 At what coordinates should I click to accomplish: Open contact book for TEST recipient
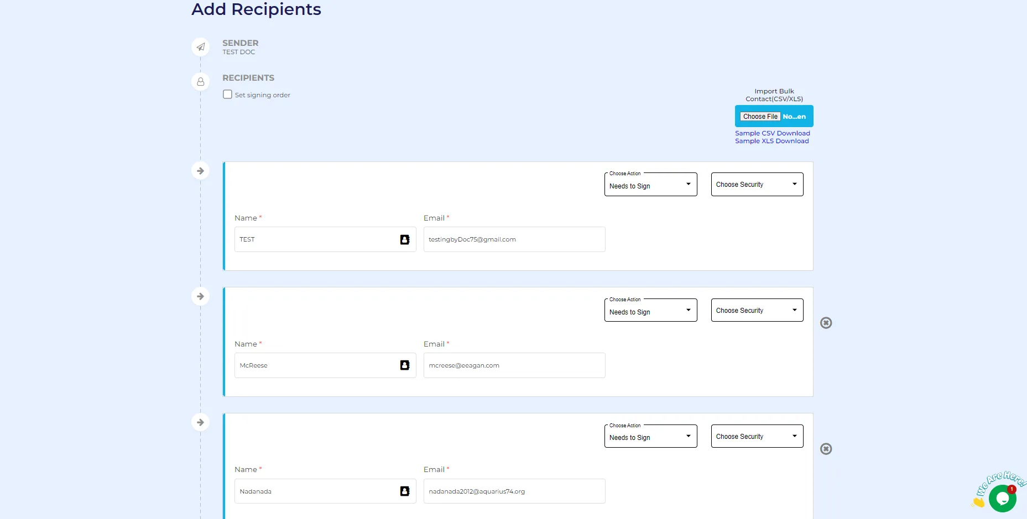click(x=405, y=239)
